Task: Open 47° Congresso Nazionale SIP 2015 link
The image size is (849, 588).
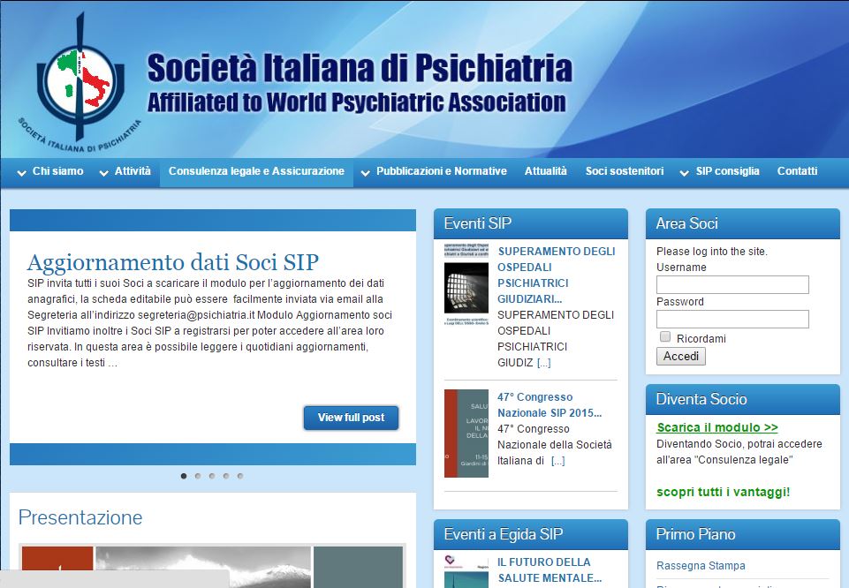Action: pyautogui.click(x=549, y=404)
